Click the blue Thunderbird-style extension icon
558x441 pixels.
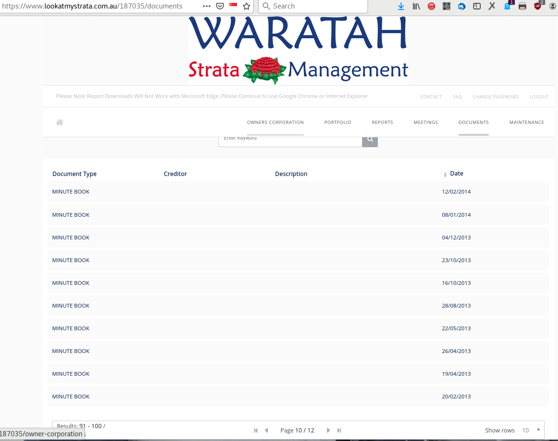(x=462, y=6)
